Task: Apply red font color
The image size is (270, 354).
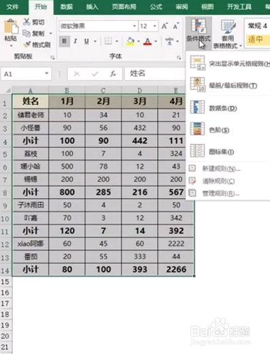Action: 148,42
